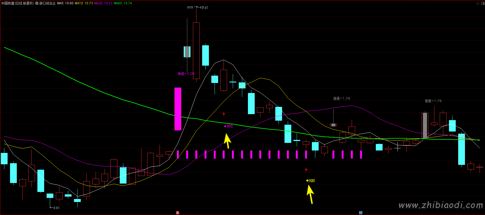
Task: Click the large solid magenta candlestick
Action: coord(178,109)
